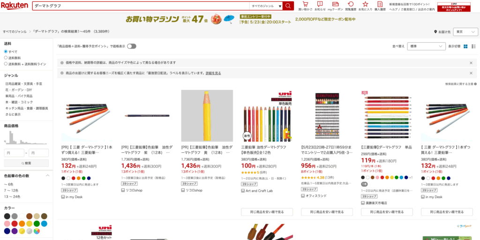
Task: Select the 送料無料 radio button
Action: (x=6, y=58)
